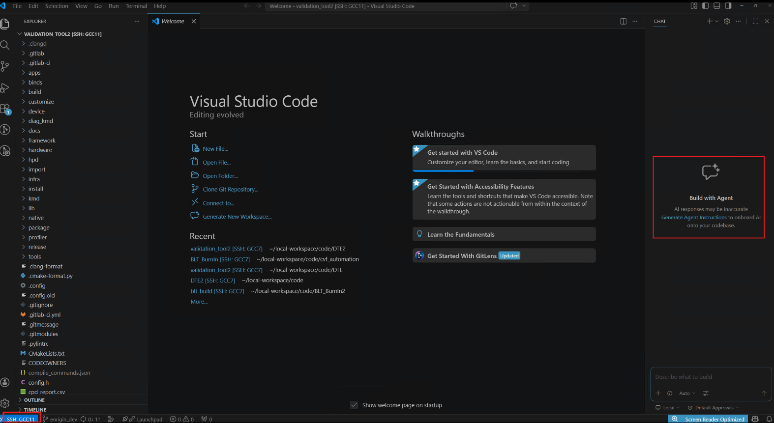The width and height of the screenshot is (774, 423).
Task: Open the Run menu
Action: [114, 6]
